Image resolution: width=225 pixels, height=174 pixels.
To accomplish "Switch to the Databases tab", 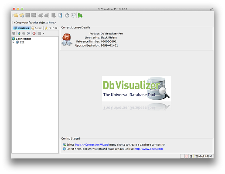I will tap(22, 28).
